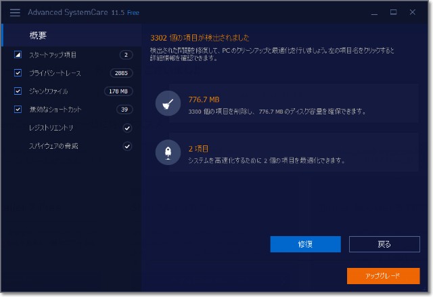Open レジストリエントリ details in sidebar

coord(51,128)
